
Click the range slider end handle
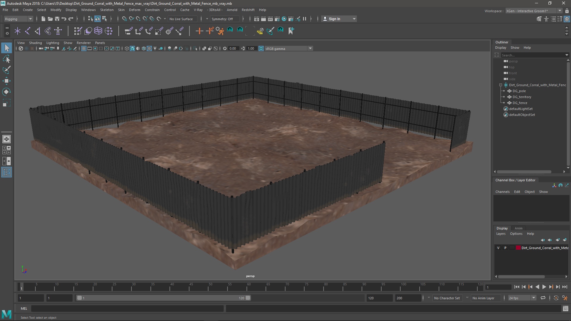click(x=248, y=298)
